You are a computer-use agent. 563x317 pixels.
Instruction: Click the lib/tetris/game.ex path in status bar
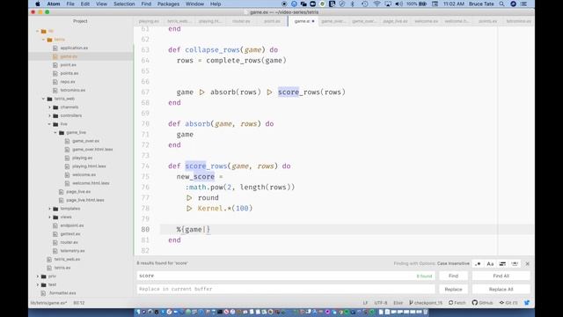[x=48, y=303]
